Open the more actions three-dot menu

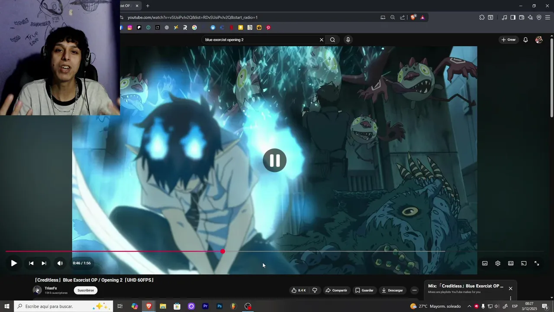pyautogui.click(x=414, y=290)
